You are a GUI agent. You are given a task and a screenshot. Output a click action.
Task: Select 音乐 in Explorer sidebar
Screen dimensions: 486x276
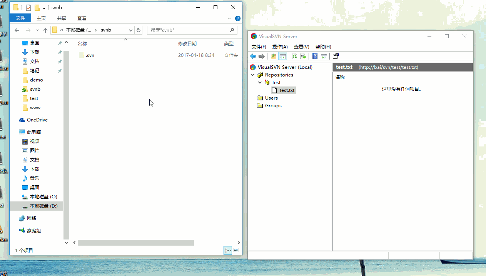click(x=35, y=178)
